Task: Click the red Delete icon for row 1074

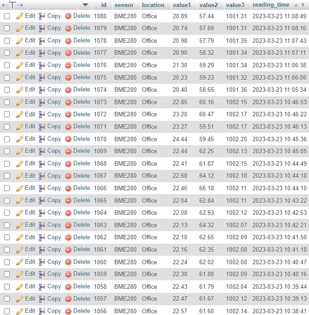Action: (x=68, y=90)
